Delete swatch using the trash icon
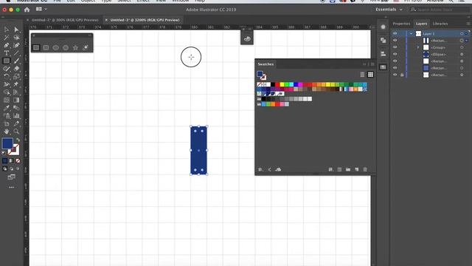 (x=365, y=169)
